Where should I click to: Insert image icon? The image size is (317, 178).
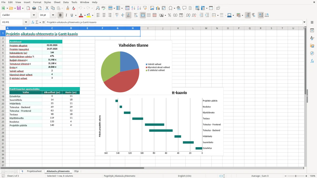(x=152, y=8)
